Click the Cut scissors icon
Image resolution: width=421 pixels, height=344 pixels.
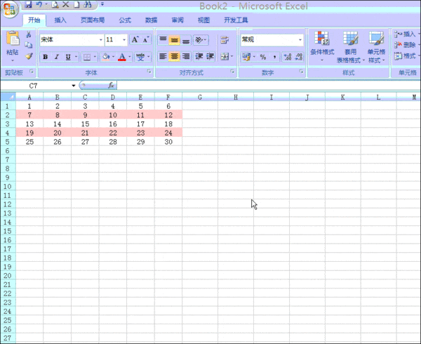[x=29, y=35]
